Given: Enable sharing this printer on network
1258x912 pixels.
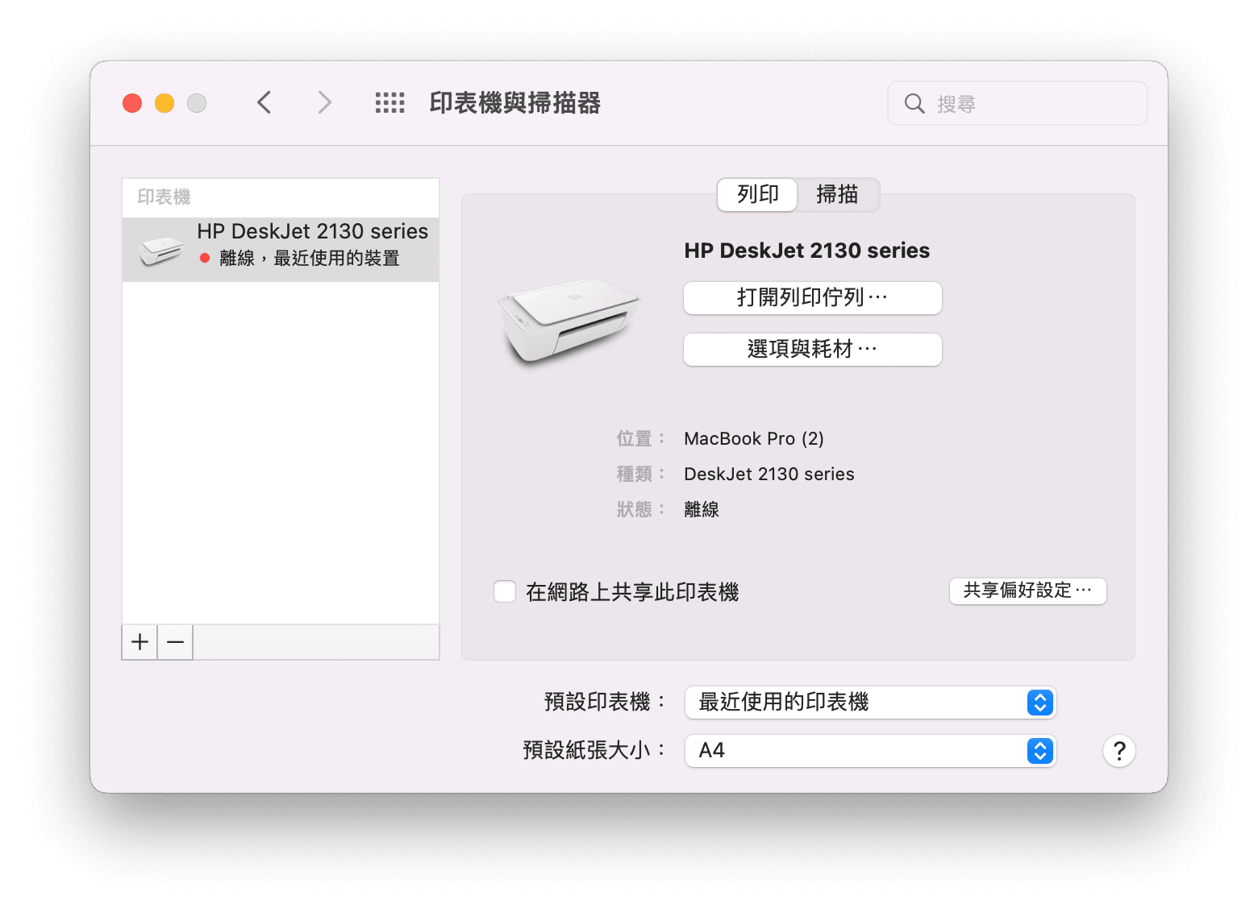Looking at the screenshot, I should [x=505, y=591].
